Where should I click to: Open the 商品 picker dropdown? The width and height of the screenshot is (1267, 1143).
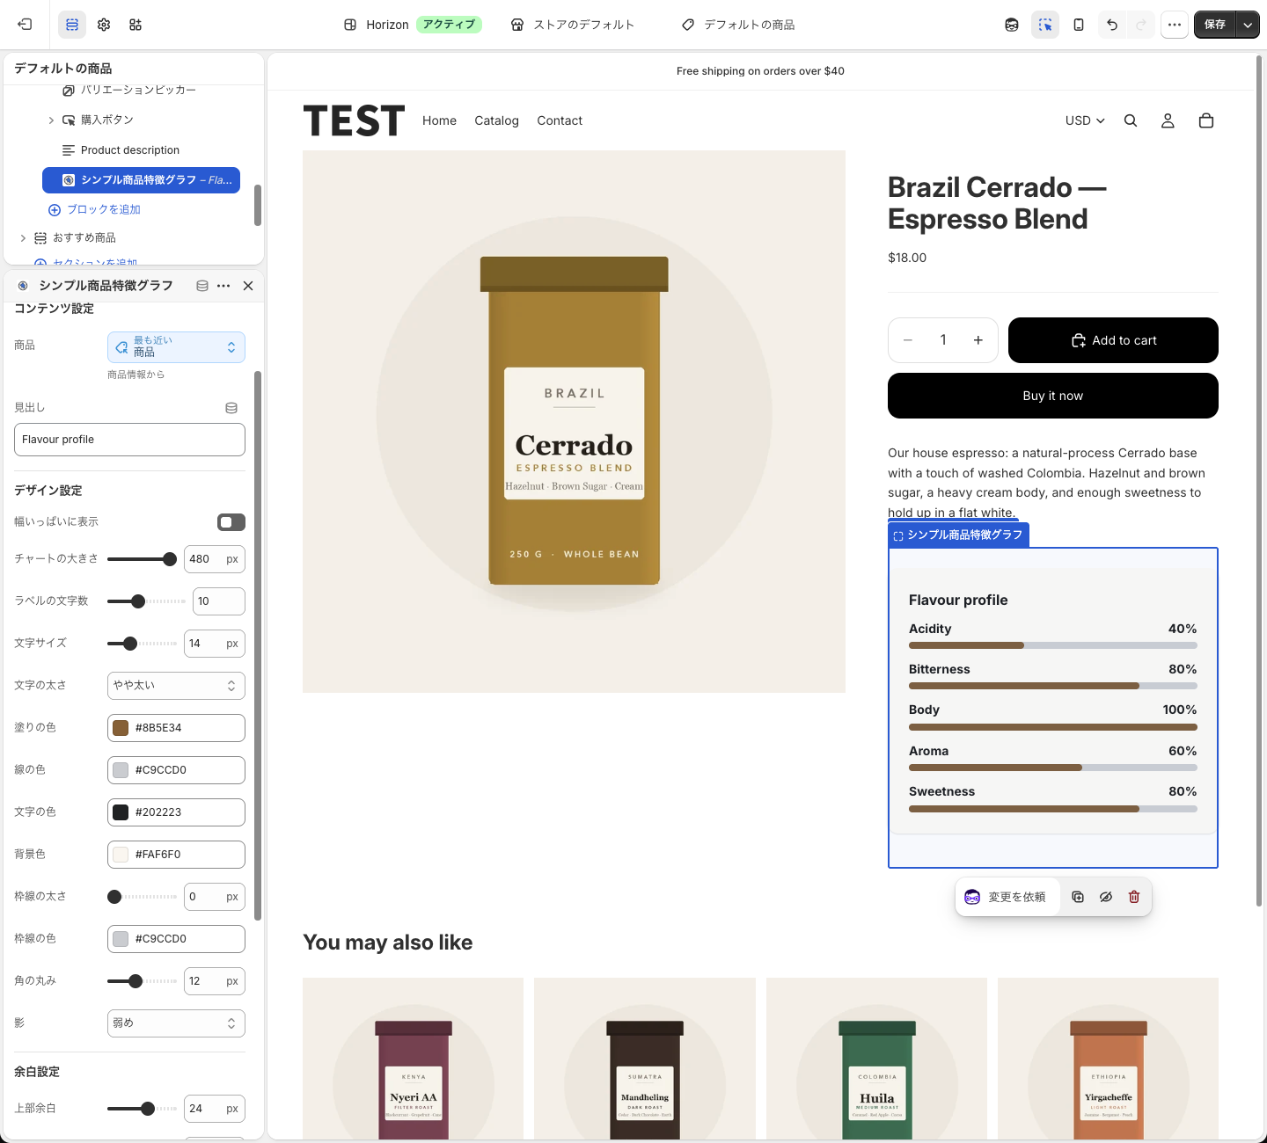pyautogui.click(x=176, y=346)
